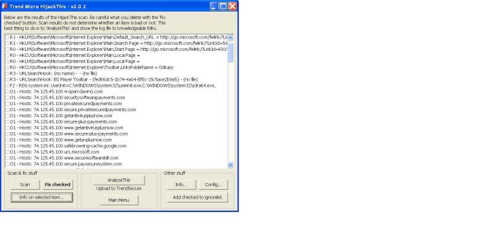The width and height of the screenshot is (489, 244).
Task: Select the URLSearchHook (no name) row
Action: pyautogui.click(x=54, y=74)
